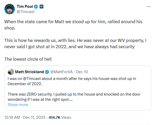
Task: Open the 414.7K Views count
Action: (x=60, y=117)
